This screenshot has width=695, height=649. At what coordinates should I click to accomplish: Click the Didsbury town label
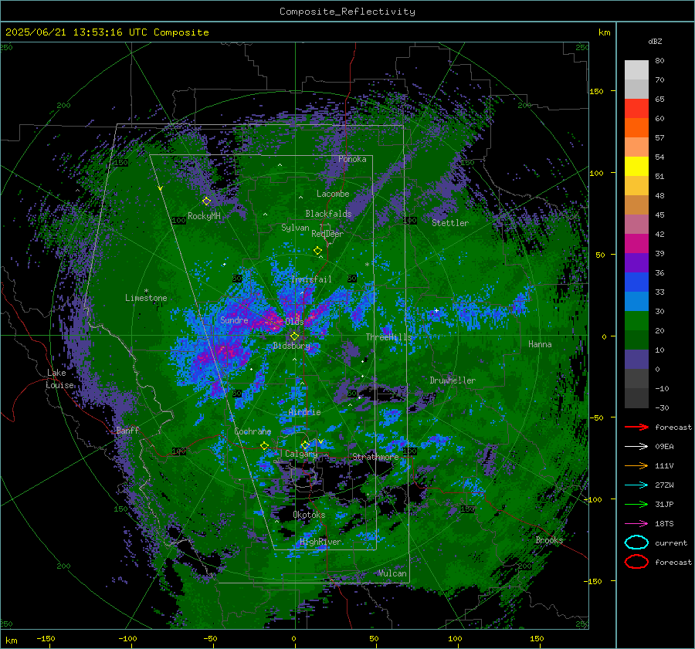(291, 346)
